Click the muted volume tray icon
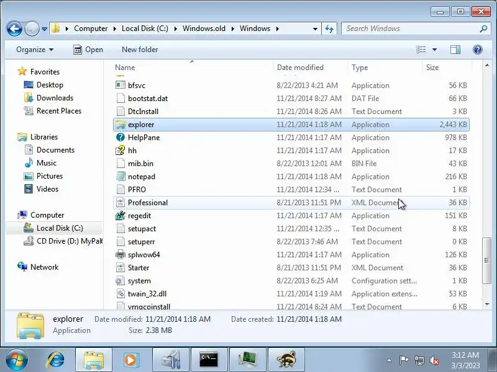Screen dimensions: 497x372 (x=434, y=360)
